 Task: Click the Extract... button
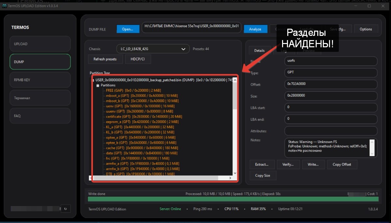coord(262,164)
